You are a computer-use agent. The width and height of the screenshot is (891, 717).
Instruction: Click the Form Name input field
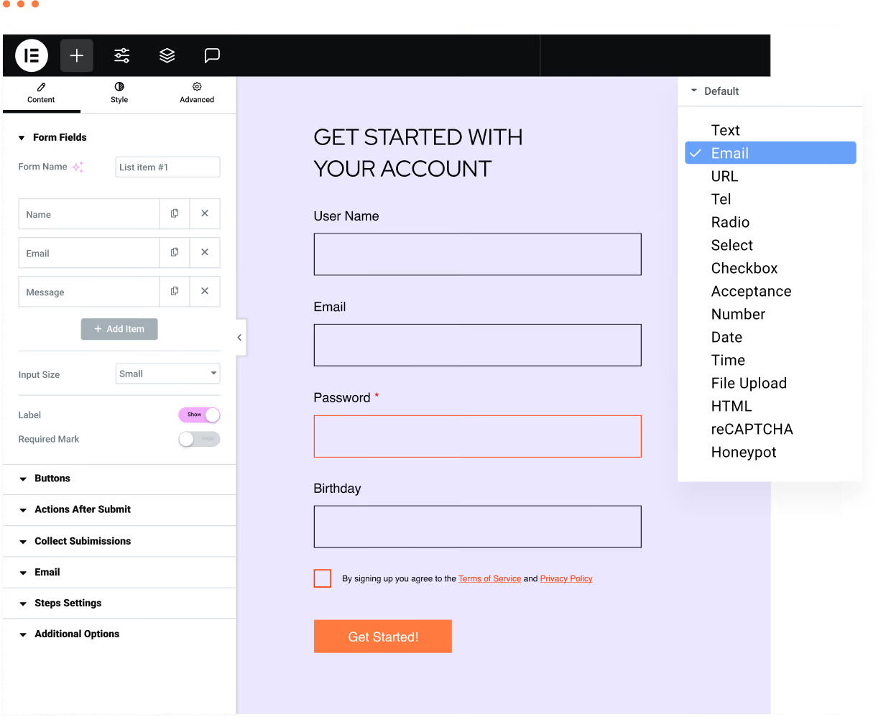pos(167,166)
